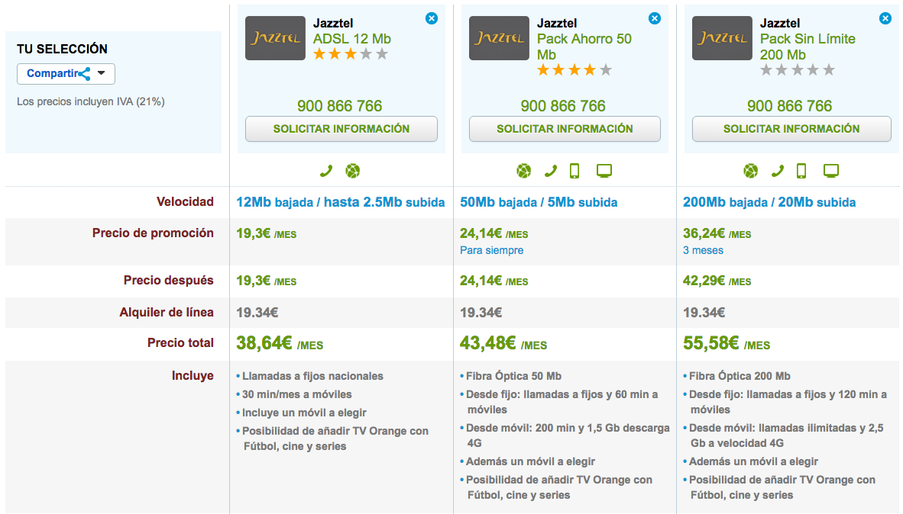Click phone icon under ADSL 12 Mb
The height and width of the screenshot is (514, 903).
point(326,171)
